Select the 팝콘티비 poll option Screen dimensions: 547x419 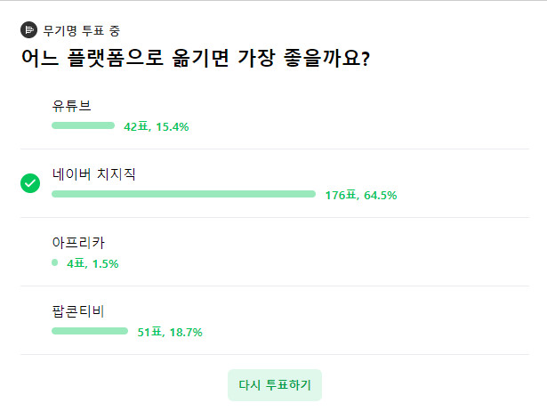click(x=275, y=320)
